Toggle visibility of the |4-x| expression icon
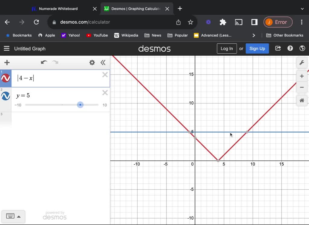 5,78
